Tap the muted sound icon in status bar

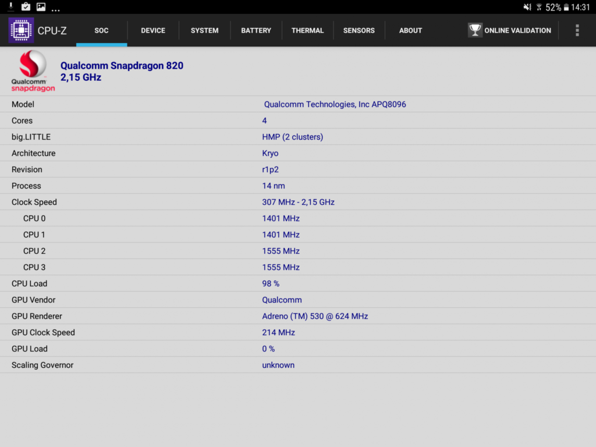(527, 7)
